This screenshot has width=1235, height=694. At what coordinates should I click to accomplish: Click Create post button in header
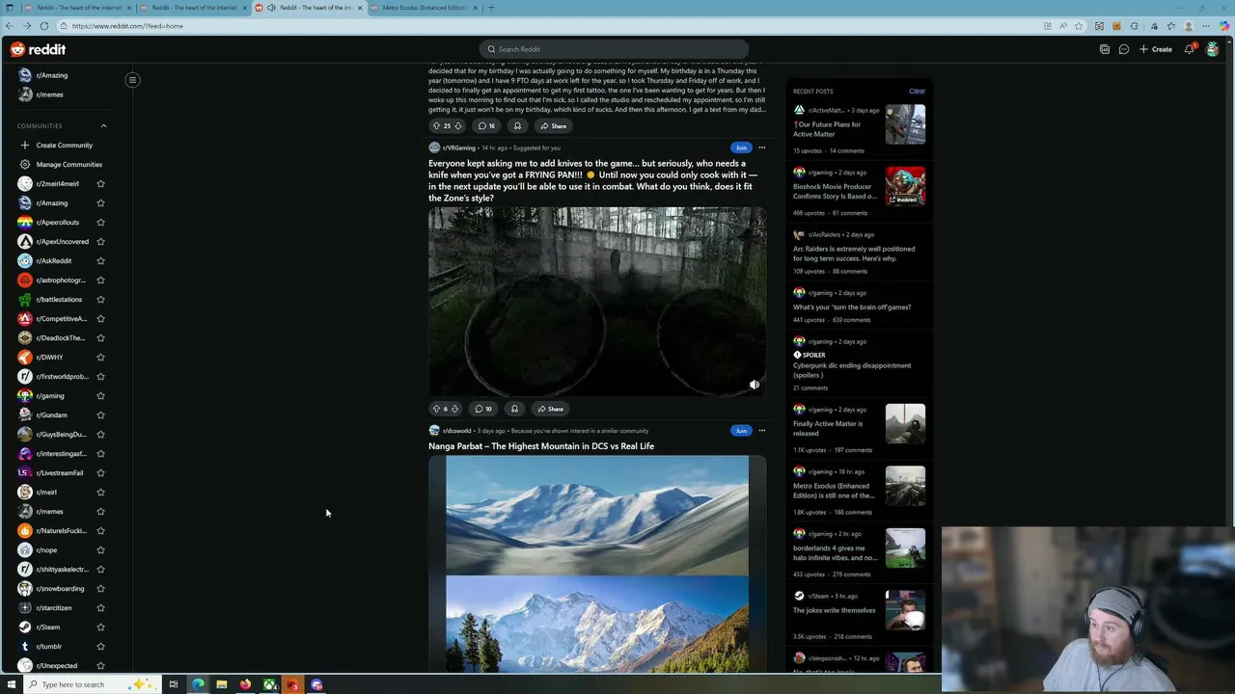pos(1156,49)
